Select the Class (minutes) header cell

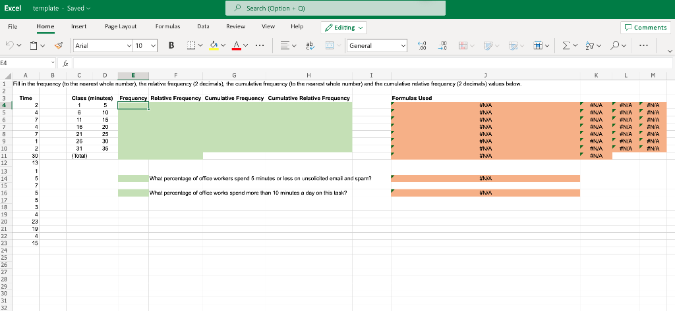92,98
